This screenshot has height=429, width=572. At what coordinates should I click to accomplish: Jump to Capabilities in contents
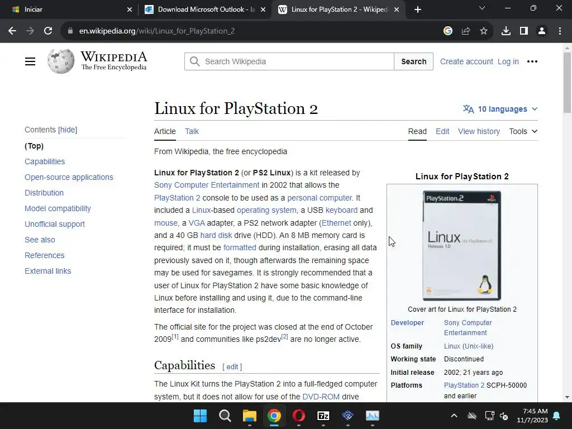pyautogui.click(x=45, y=161)
